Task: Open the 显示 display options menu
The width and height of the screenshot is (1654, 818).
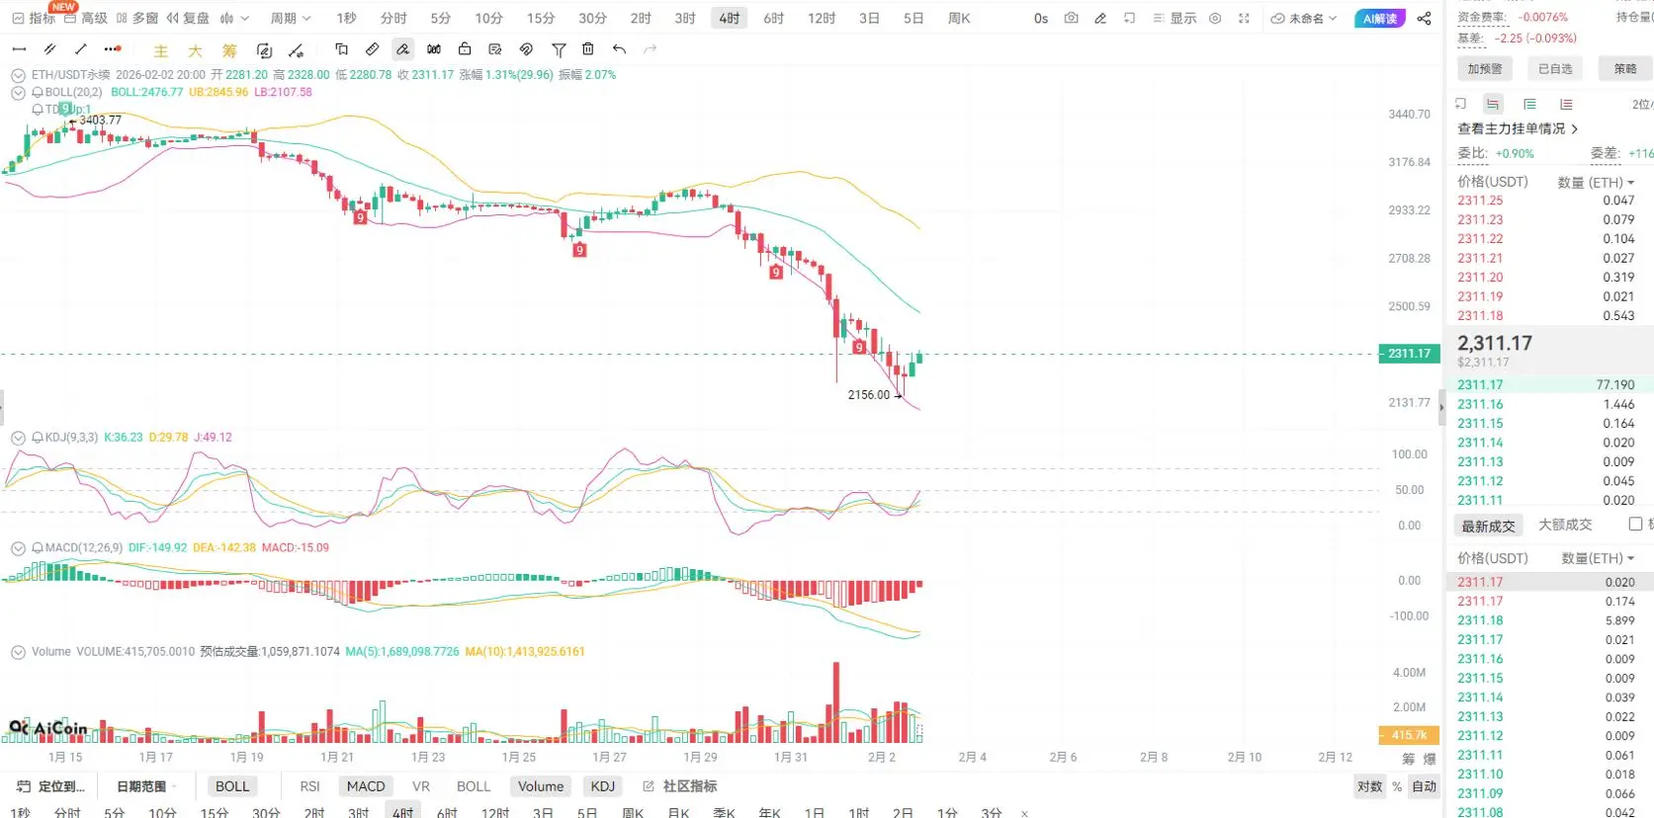Action: coord(1175,18)
